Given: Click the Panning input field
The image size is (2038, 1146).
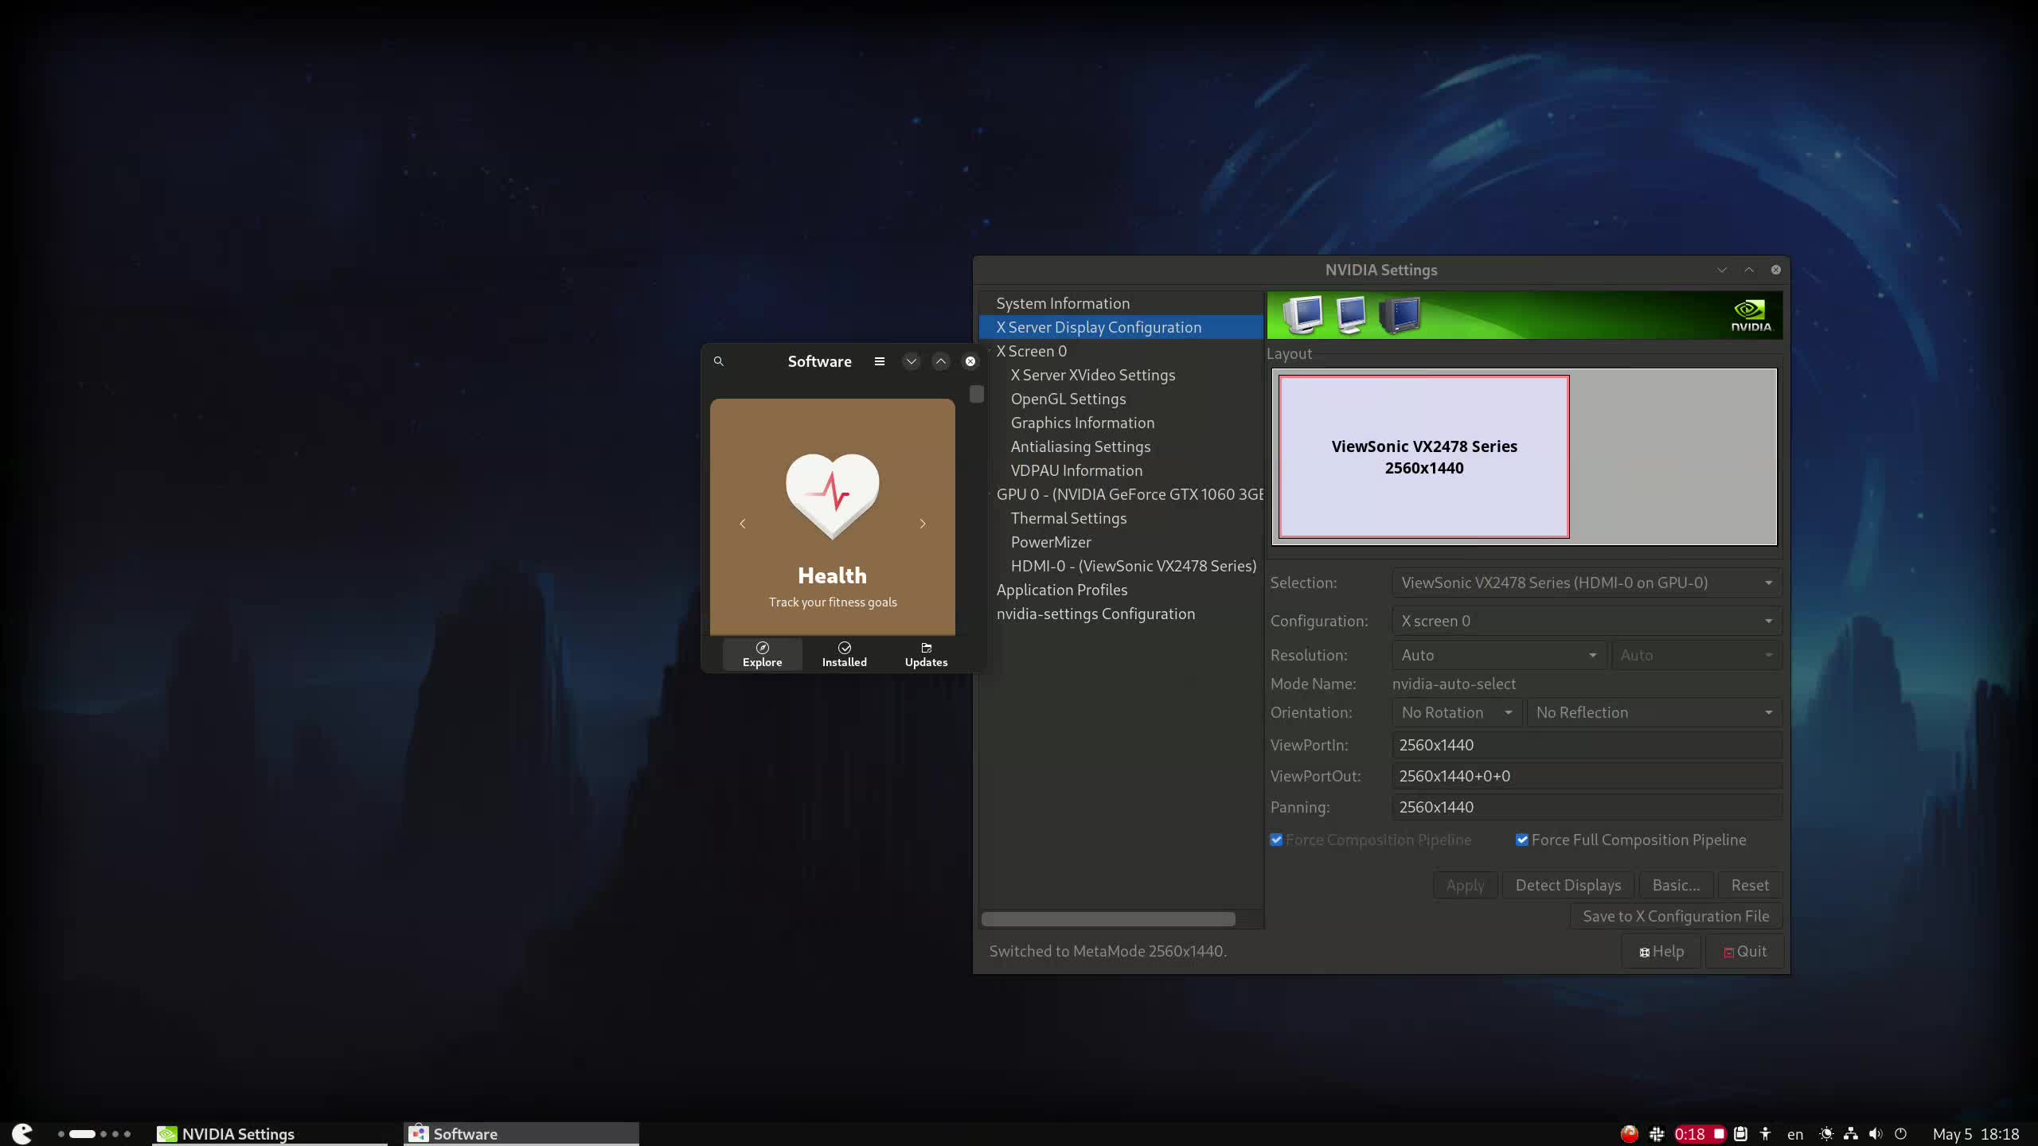Looking at the screenshot, I should pyautogui.click(x=1587, y=807).
